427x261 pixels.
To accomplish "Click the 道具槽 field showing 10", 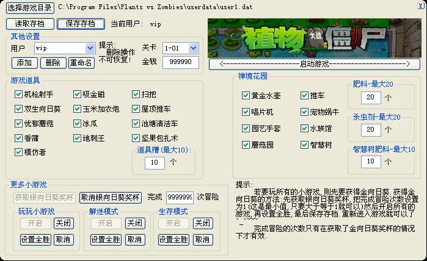I will click(x=155, y=163).
